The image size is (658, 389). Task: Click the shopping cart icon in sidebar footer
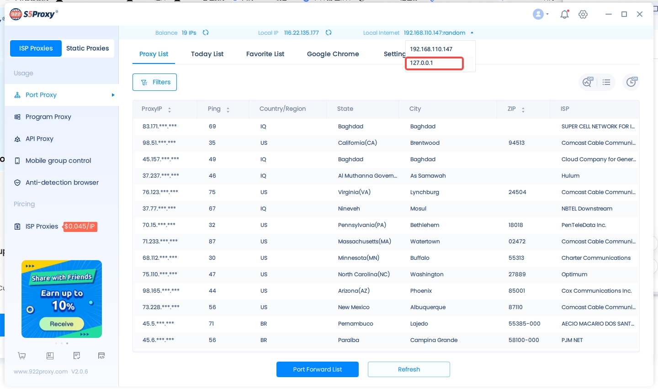pos(21,356)
